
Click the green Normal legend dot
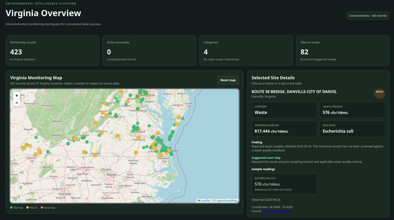coord(11,207)
